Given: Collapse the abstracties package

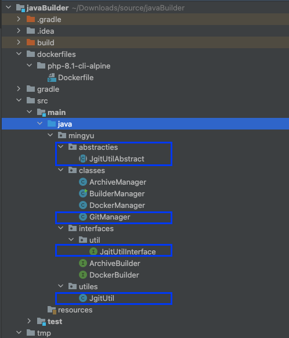Looking at the screenshot, I should pyautogui.click(x=61, y=147).
